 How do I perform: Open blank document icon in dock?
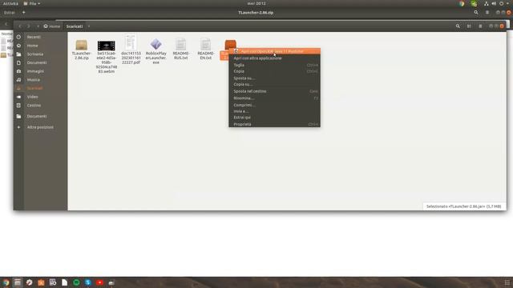(64, 282)
